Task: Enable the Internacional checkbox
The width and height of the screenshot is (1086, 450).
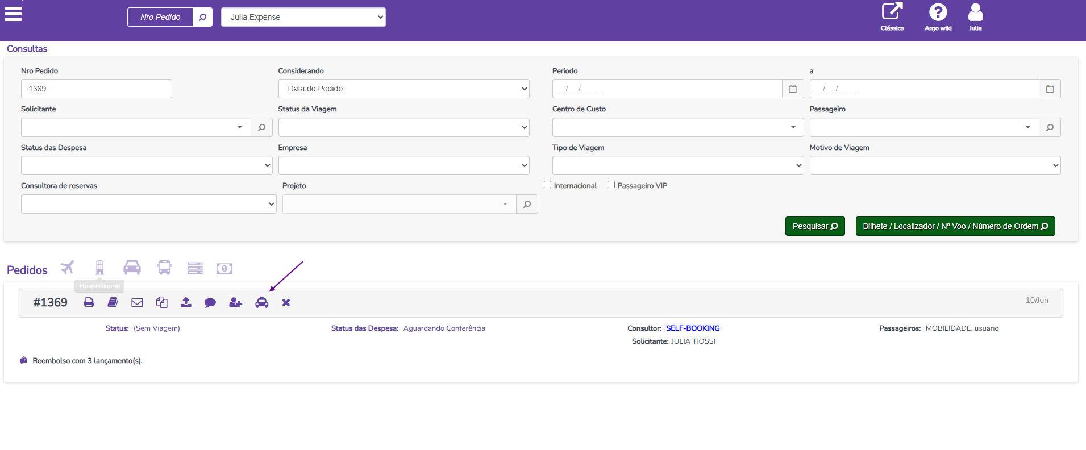Action: [548, 185]
